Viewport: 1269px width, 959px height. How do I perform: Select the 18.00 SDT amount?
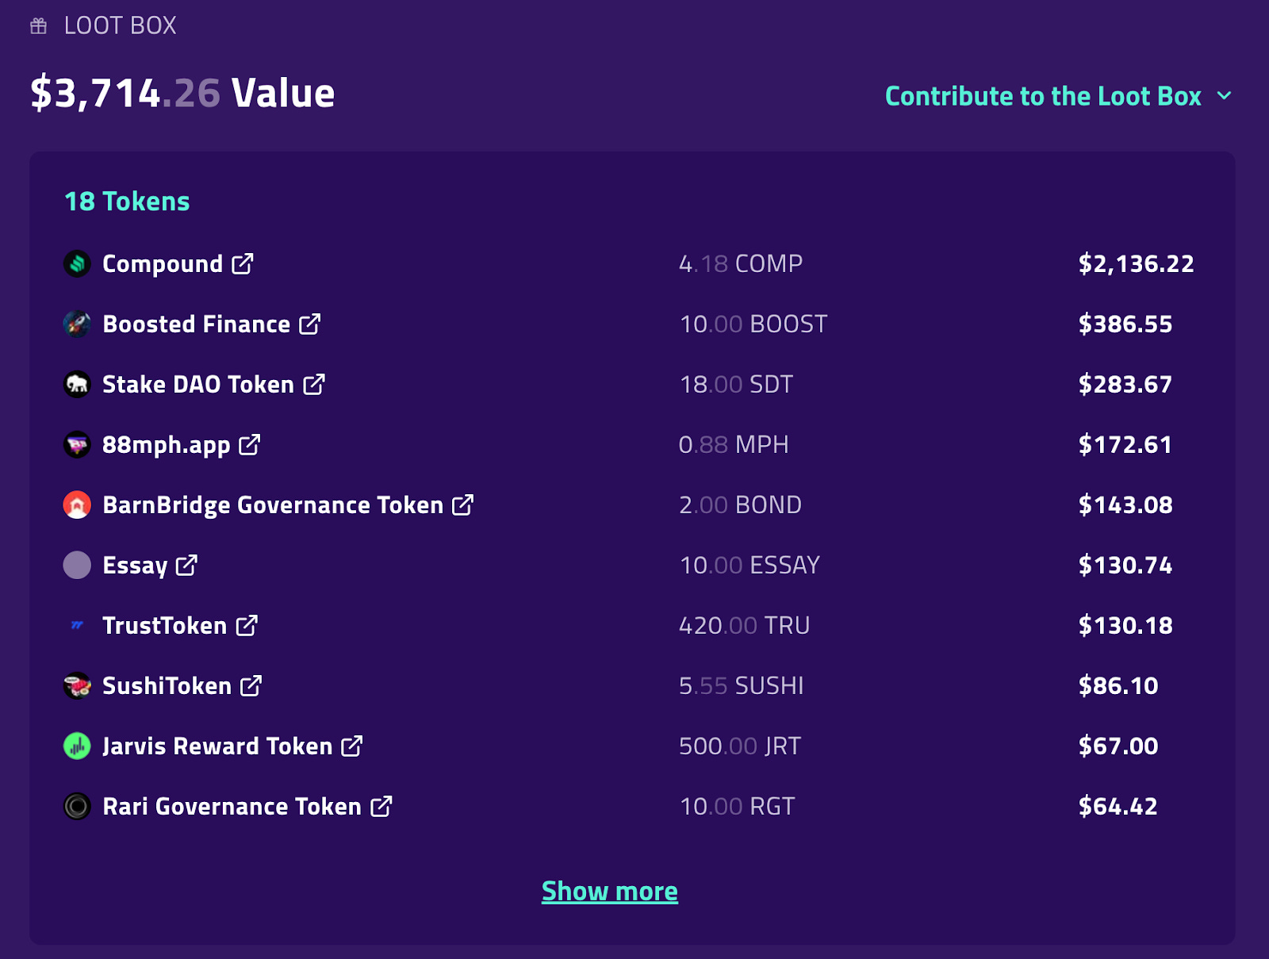click(x=736, y=384)
